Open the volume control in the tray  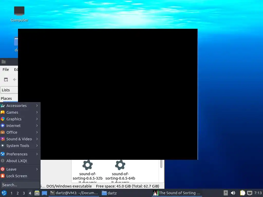click(233, 193)
